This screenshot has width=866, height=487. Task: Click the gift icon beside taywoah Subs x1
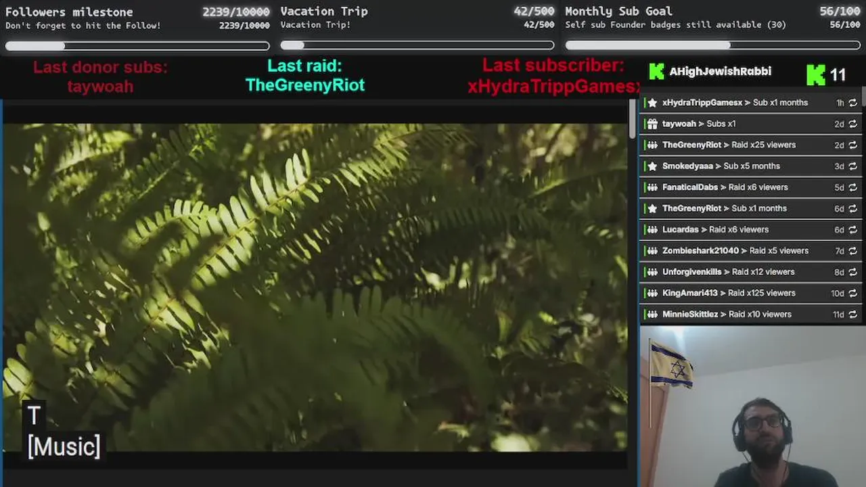point(652,124)
